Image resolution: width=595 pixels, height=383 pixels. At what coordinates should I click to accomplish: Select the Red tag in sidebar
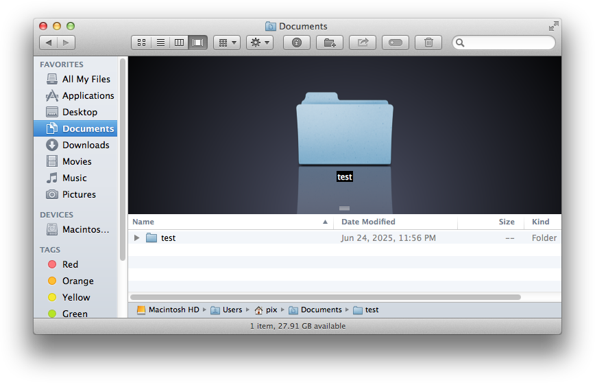point(70,264)
